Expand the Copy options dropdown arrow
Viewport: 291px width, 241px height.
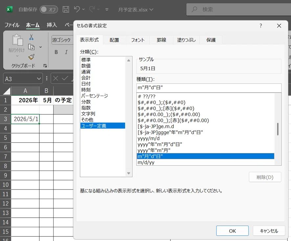[x=40, y=47]
